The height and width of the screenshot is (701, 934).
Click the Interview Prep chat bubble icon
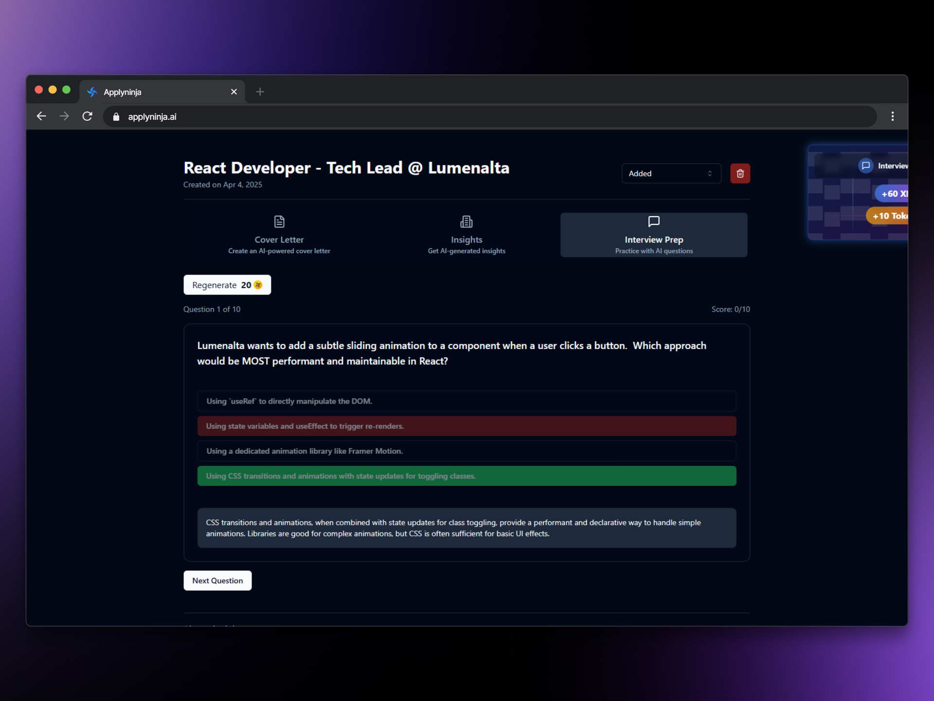click(654, 221)
